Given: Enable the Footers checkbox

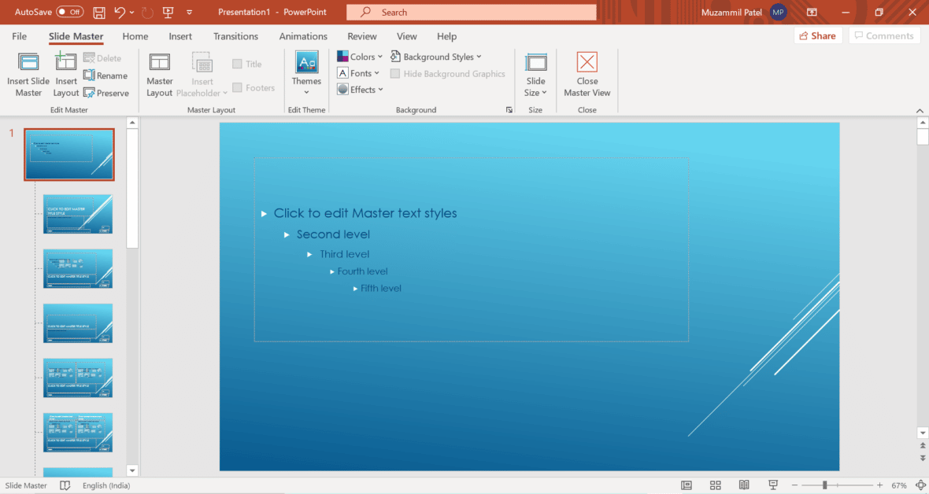Looking at the screenshot, I should (x=237, y=87).
